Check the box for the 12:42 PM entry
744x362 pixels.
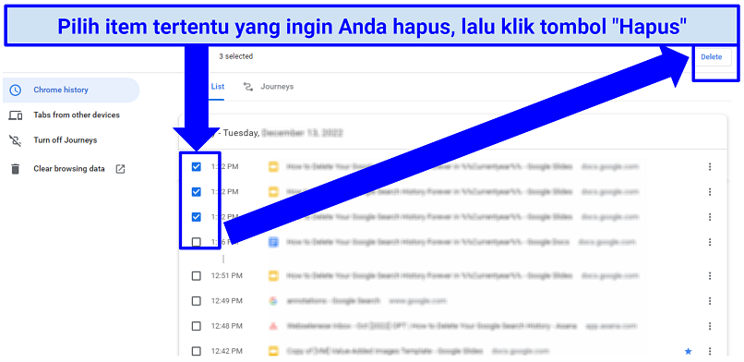pos(196,351)
